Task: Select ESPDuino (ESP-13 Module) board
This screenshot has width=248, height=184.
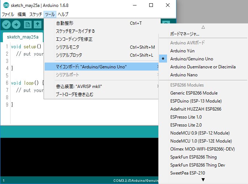Action: (x=203, y=101)
